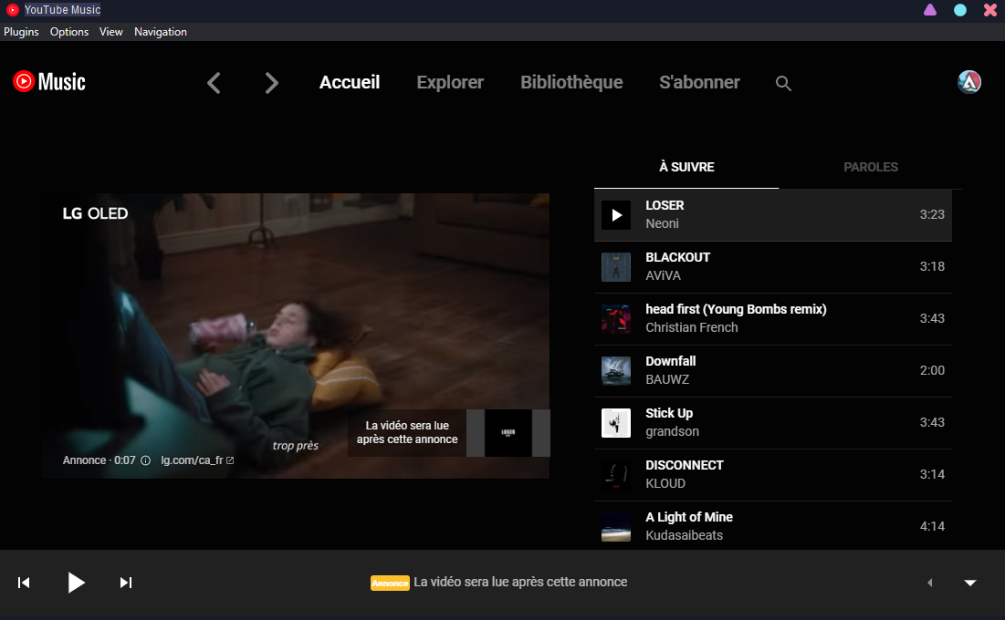Click the head first remix thumbnail
Screen dimensions: 1005x620
click(x=616, y=319)
